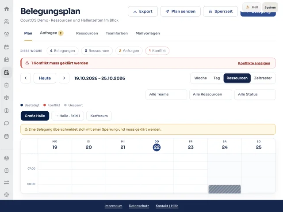Jump to today with Heute button
Image resolution: width=283 pixels, height=212 pixels.
click(45, 78)
